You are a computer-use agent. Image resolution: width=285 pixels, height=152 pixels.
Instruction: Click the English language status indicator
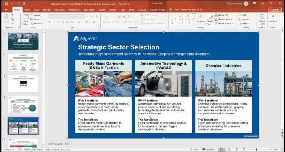click(x=33, y=150)
